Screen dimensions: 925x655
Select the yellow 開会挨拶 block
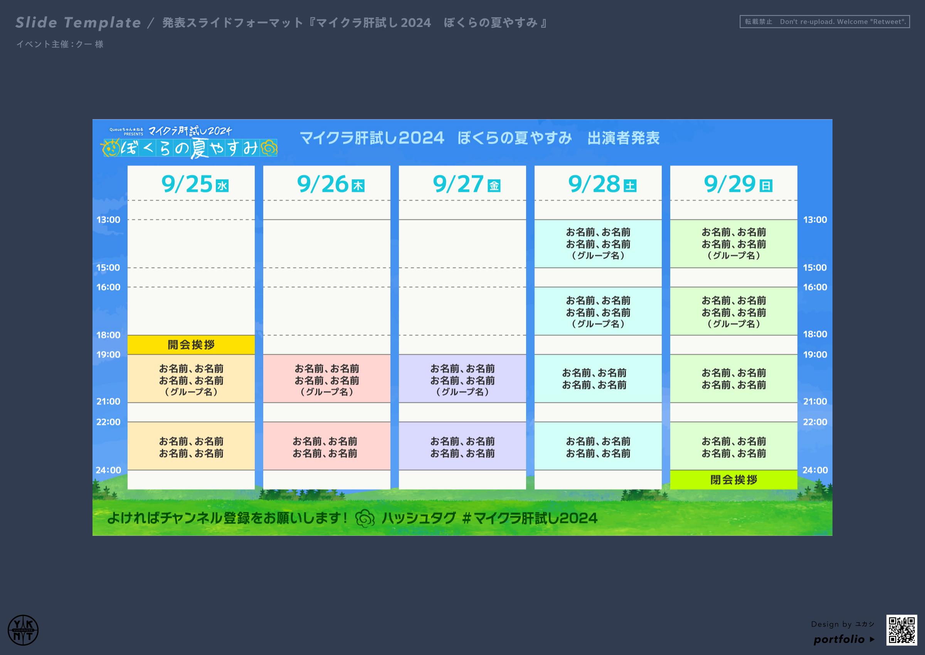191,345
